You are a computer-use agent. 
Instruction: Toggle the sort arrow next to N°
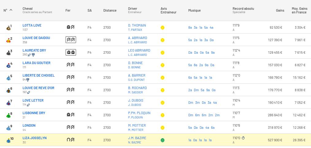point(11,10)
